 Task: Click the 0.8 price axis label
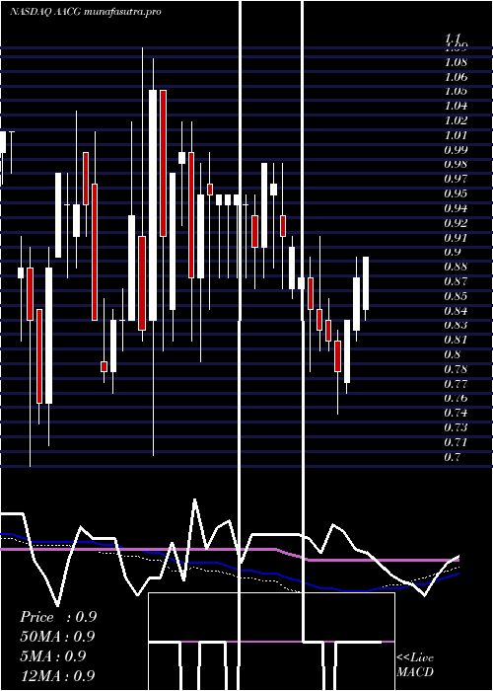click(453, 354)
